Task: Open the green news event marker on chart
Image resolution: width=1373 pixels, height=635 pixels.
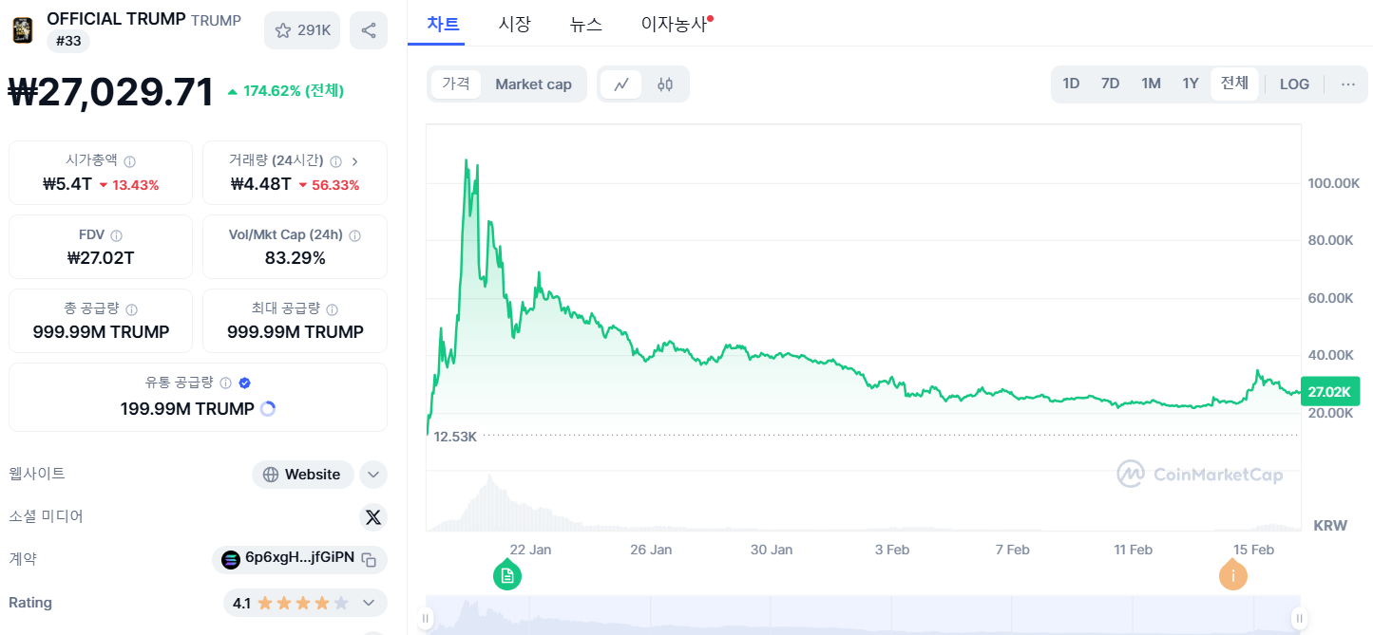Action: pyautogui.click(x=507, y=574)
